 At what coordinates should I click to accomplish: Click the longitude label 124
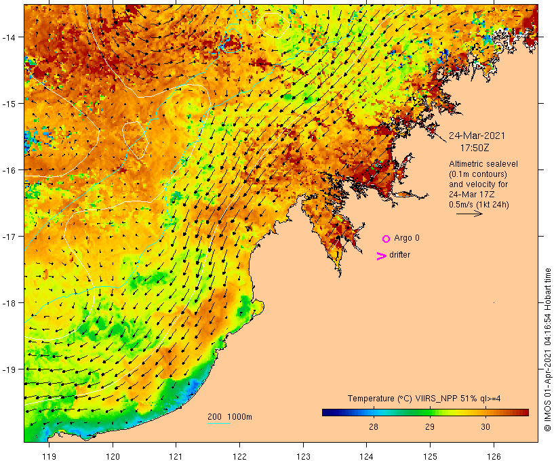(x=367, y=456)
